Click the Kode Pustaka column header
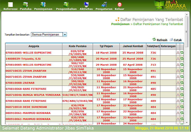 (x=77, y=46)
